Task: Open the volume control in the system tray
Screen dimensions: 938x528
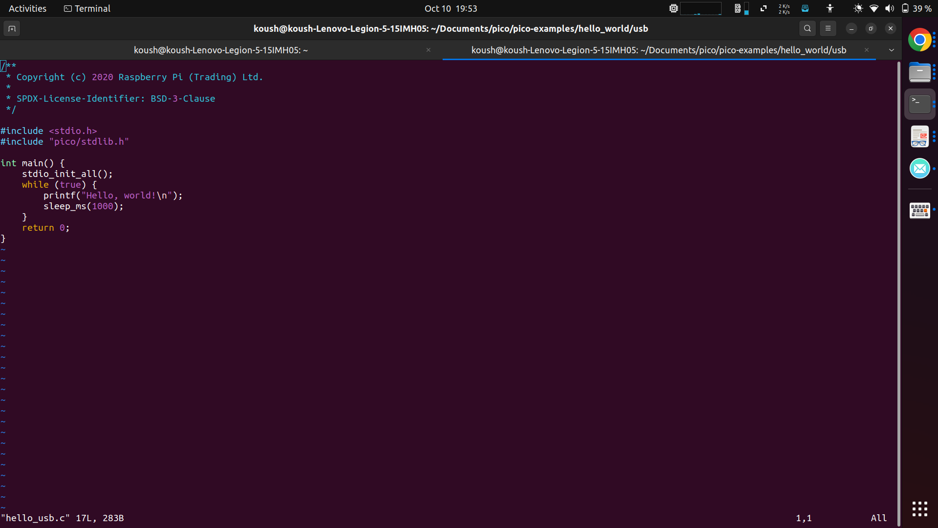Action: point(890,8)
